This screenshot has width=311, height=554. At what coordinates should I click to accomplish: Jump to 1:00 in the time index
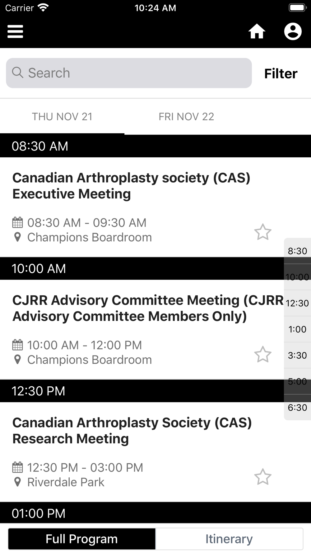click(x=297, y=329)
